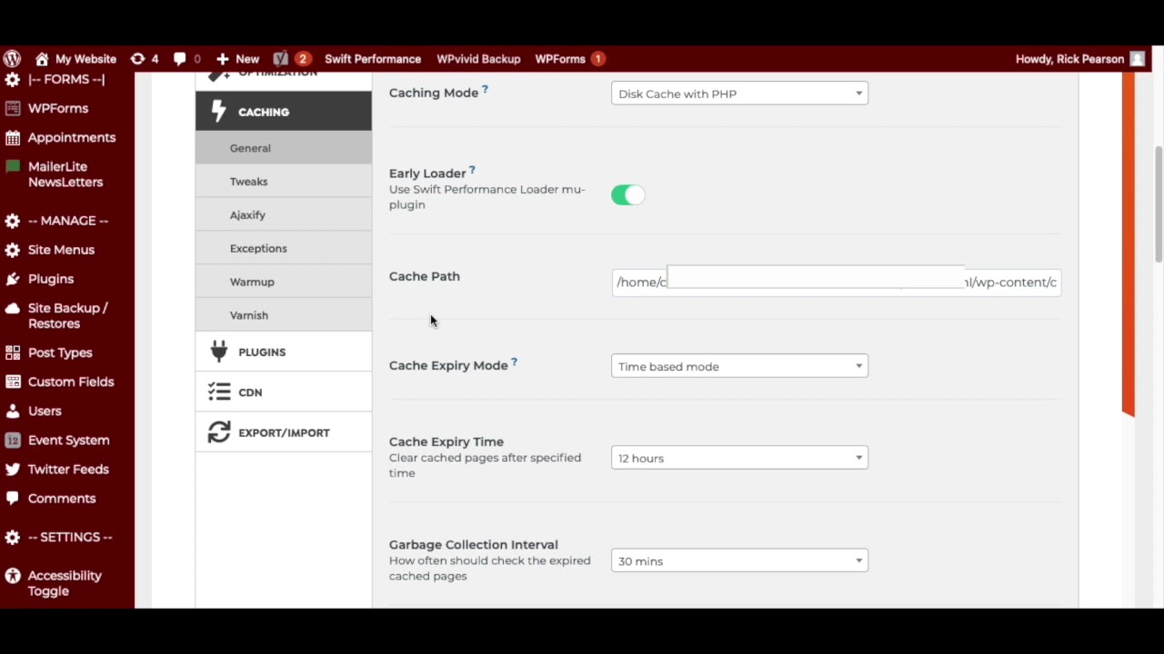Open Swift Performance admin bar menu
Image resolution: width=1164 pixels, height=654 pixels.
click(x=373, y=59)
